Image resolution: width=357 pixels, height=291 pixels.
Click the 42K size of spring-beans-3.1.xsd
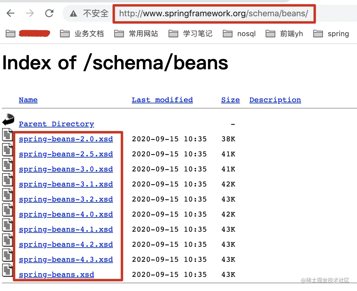(228, 184)
